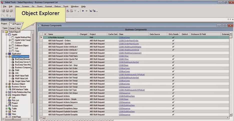Image resolution: width=234 pixels, height=121 pixels.
Task: Toggle Dirty Reads for ABO Bulk Request Action Set
Action: 173,62
